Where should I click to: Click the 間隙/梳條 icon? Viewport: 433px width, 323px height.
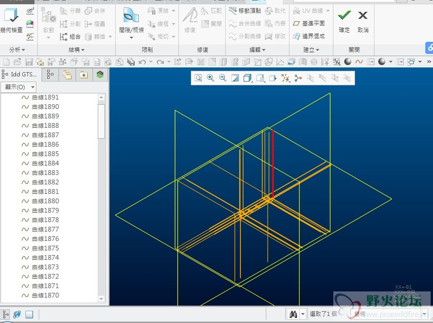(x=131, y=16)
